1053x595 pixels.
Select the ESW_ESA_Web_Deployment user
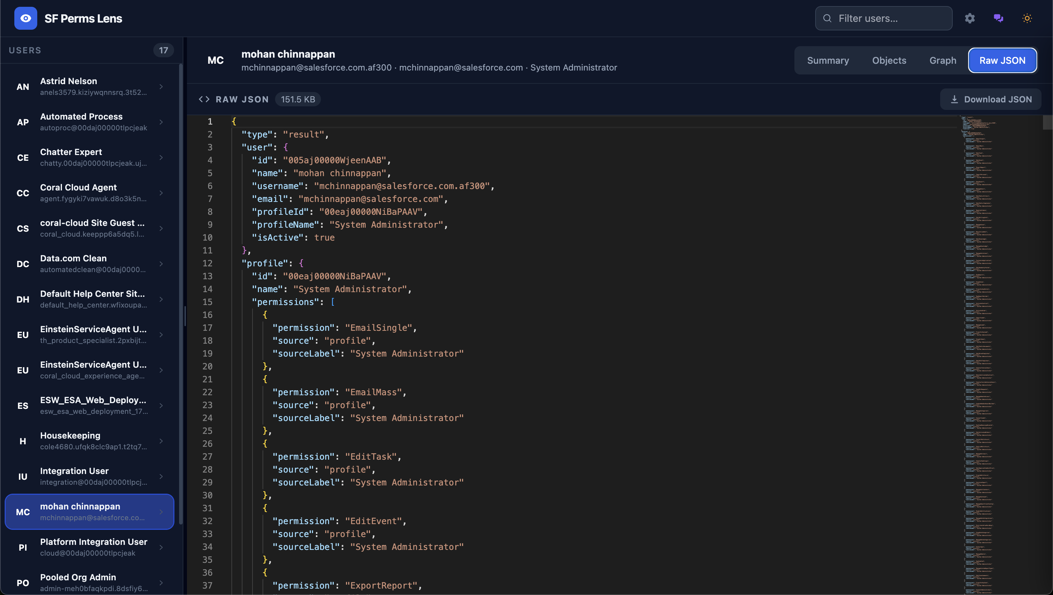click(90, 406)
